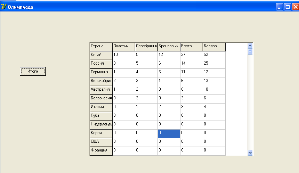Close the Олимпиада window
Viewport: 299px width, 173px height.
[x=296, y=7]
